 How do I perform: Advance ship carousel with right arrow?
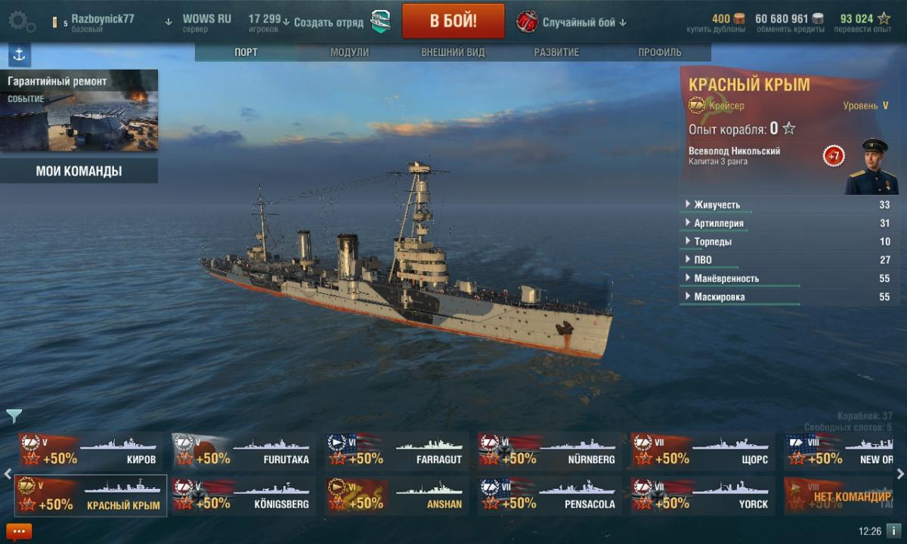coord(900,474)
